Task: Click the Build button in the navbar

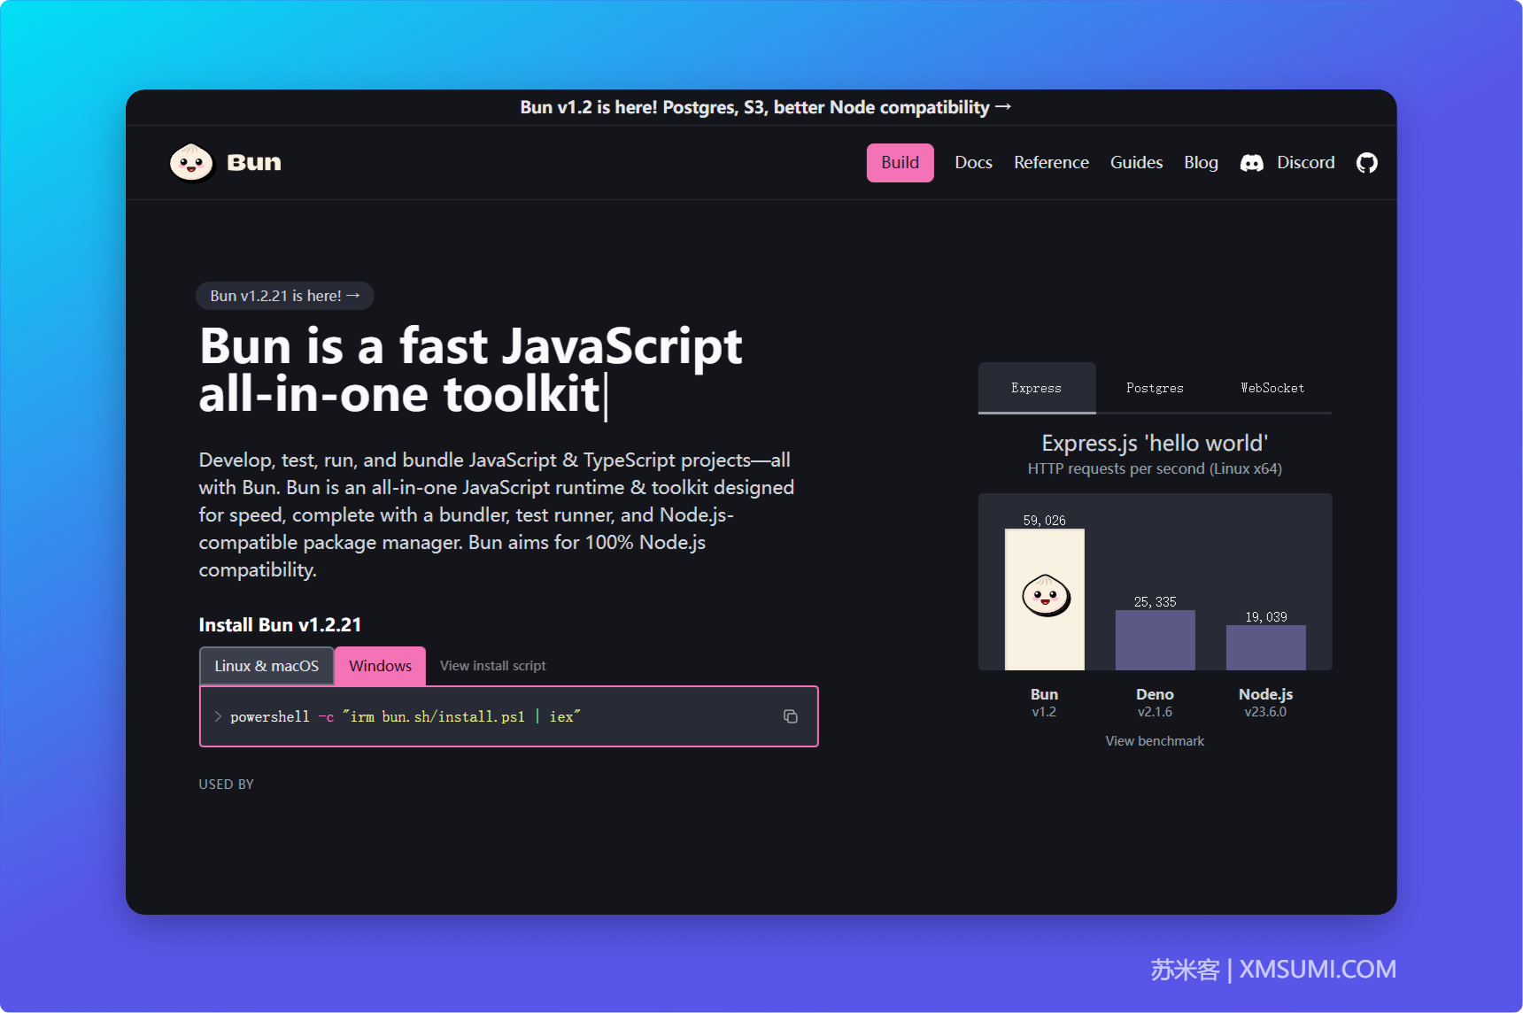Action: (900, 163)
